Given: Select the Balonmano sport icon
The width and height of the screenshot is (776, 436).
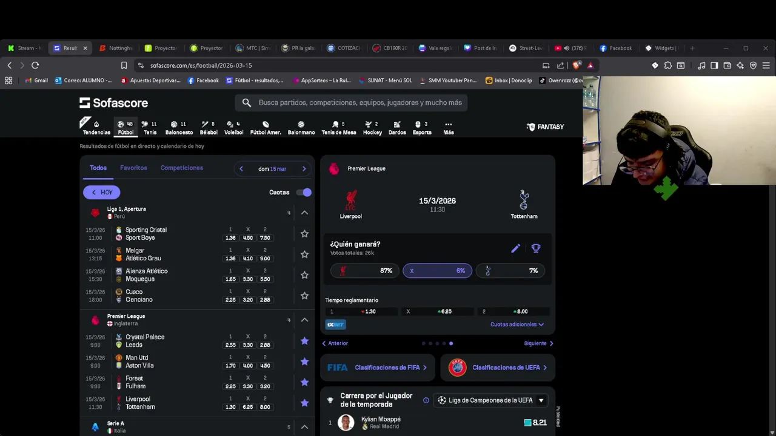Looking at the screenshot, I should point(301,128).
